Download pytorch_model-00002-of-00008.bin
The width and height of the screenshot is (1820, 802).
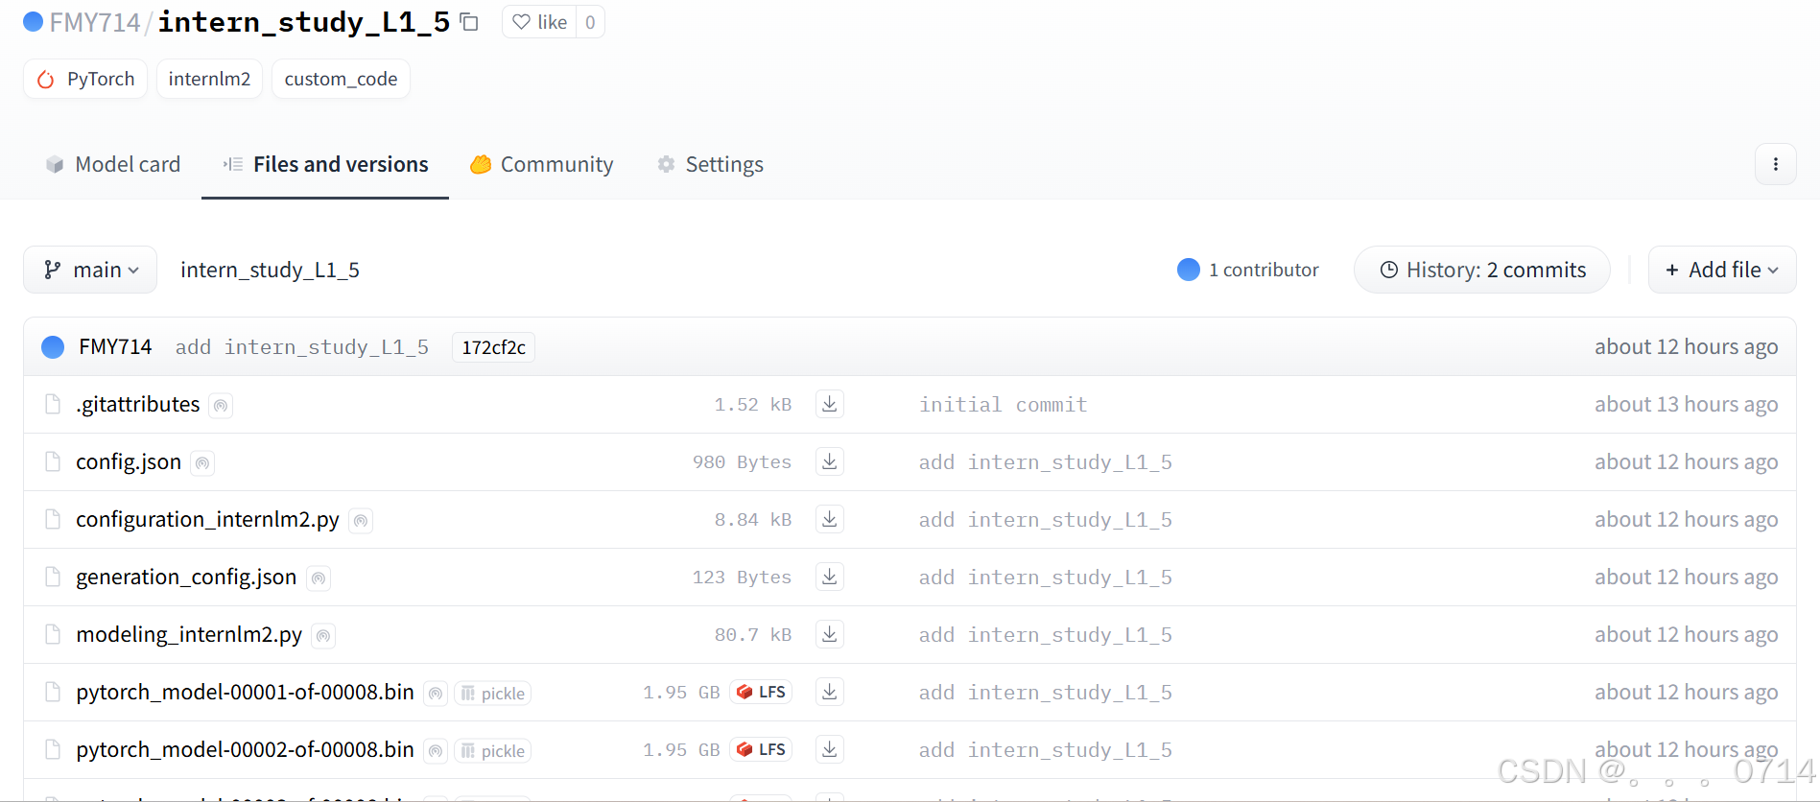(830, 749)
